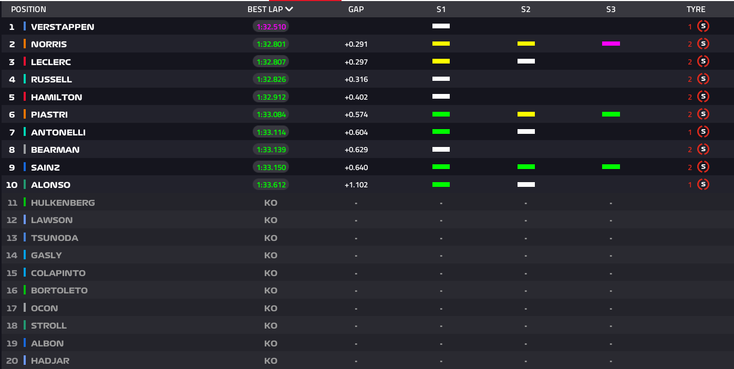Click Piastri's yellow S2 sector bar
Viewport: 734px width, 369px height.
click(526, 114)
